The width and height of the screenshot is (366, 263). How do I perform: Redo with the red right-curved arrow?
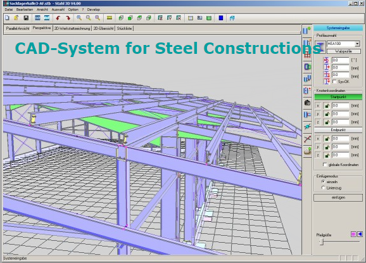click(x=68, y=18)
